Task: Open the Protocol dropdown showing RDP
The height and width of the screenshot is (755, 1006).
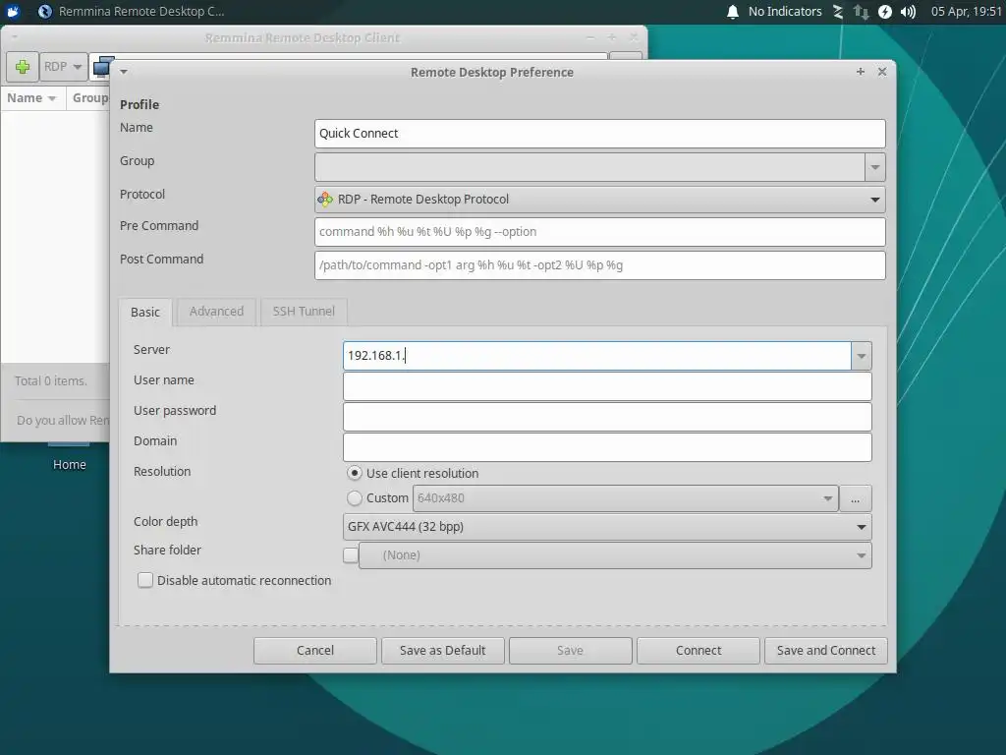Action: (x=600, y=200)
